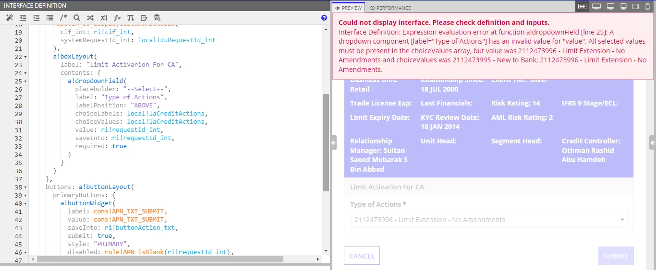Fold code at line 22
This screenshot has height=270, width=656.
point(25,57)
